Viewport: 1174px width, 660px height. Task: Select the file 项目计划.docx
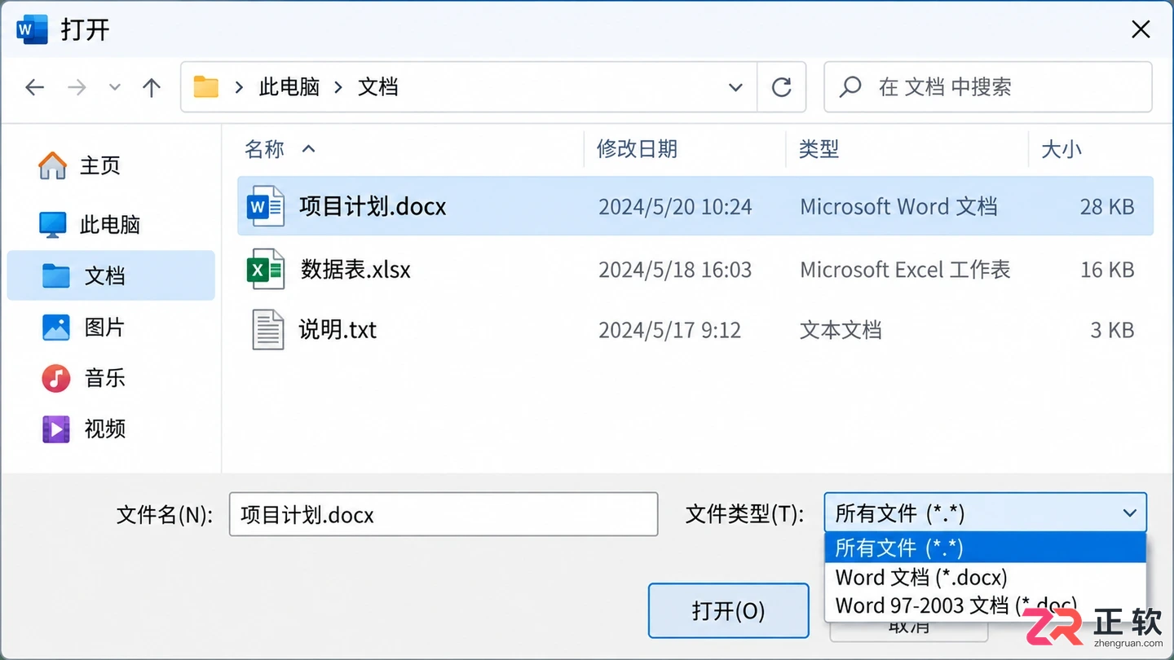[695, 206]
